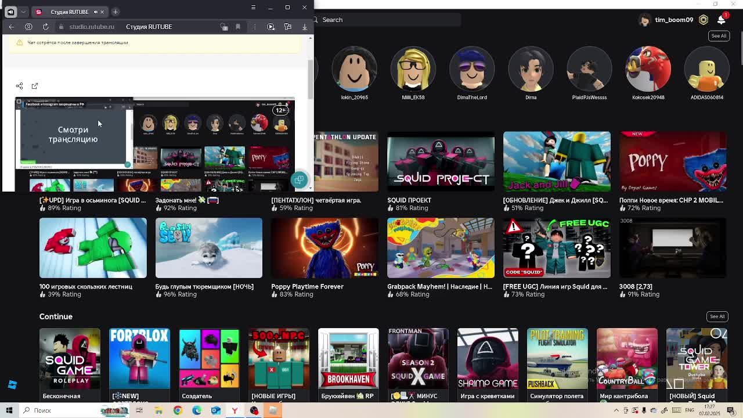Open the FREE UGC Squid game thumbnail
This screenshot has width=743, height=418.
pyautogui.click(x=557, y=248)
